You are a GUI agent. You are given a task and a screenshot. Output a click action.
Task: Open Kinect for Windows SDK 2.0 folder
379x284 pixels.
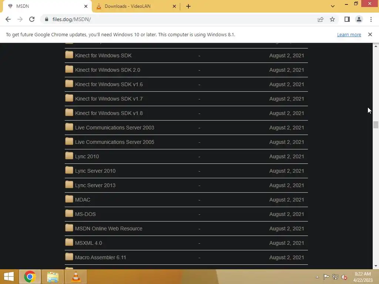click(x=108, y=70)
